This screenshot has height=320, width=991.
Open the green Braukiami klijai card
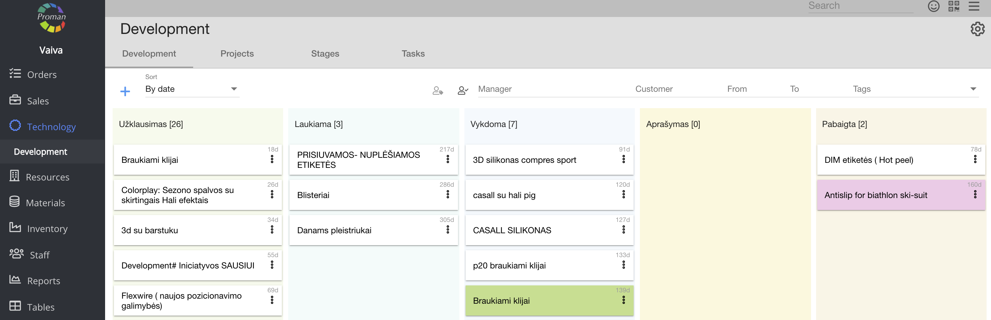pos(539,301)
